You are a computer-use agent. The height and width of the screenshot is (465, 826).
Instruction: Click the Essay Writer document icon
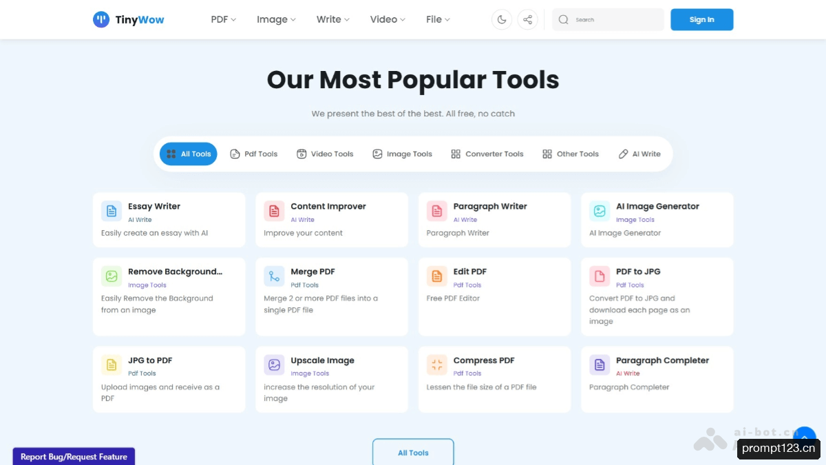point(112,211)
